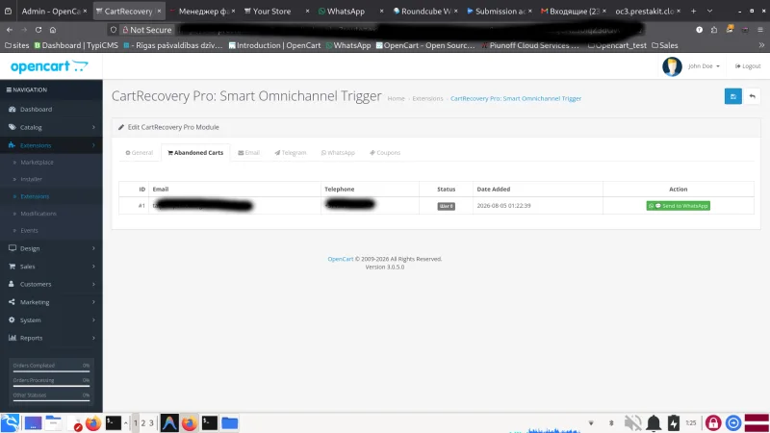Open the Sales bookmark folder
Screen dimensions: 770x433
pyautogui.click(x=664, y=45)
